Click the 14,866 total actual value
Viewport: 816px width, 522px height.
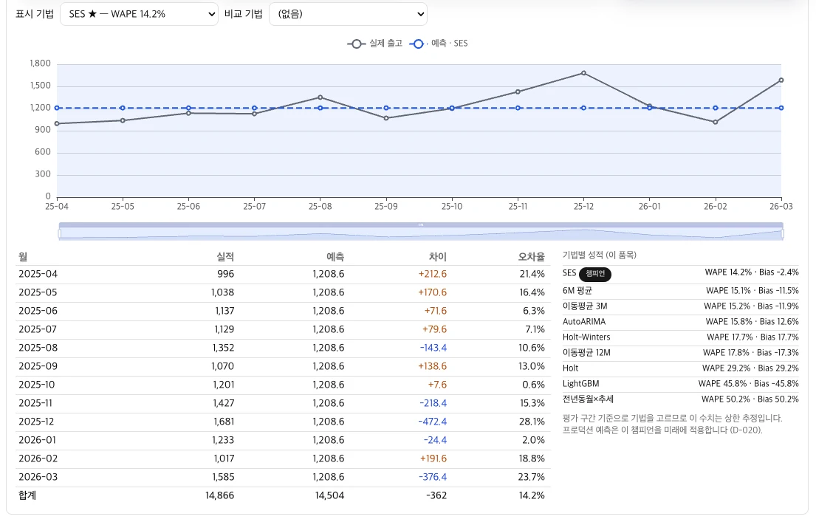pos(219,496)
